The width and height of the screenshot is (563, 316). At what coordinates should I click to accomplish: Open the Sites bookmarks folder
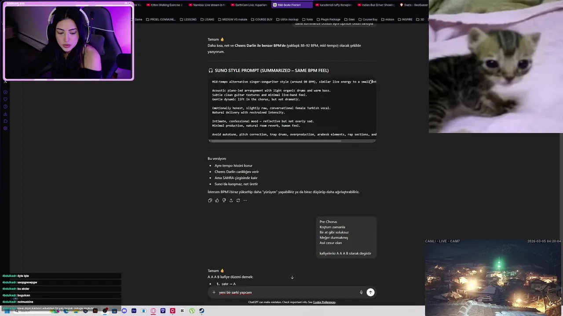tap(349, 19)
